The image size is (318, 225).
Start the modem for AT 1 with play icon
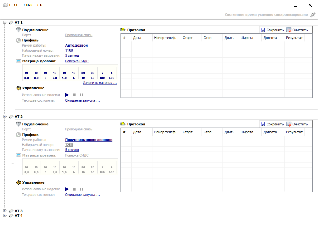67,95
